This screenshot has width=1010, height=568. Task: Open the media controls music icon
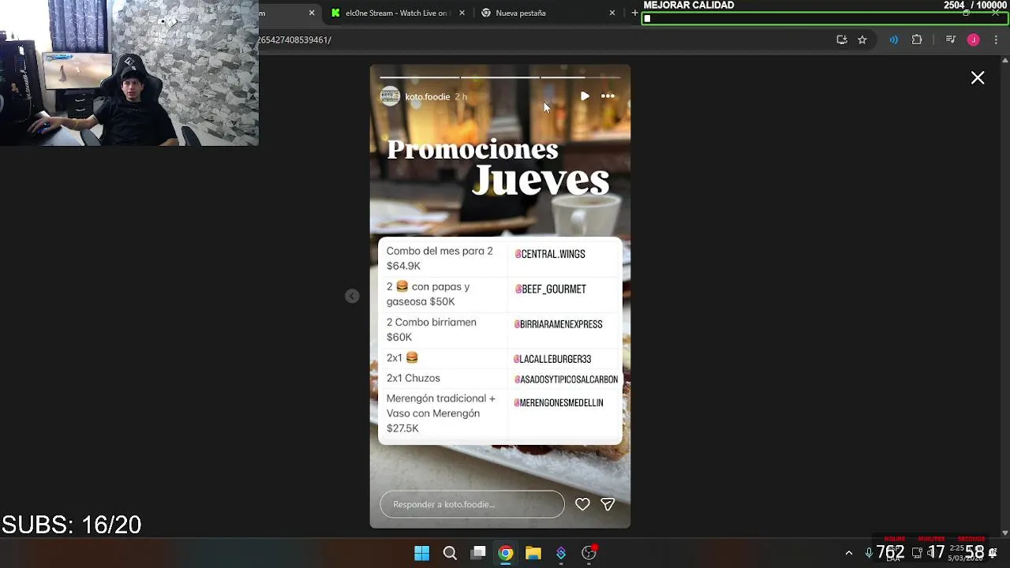coord(950,39)
